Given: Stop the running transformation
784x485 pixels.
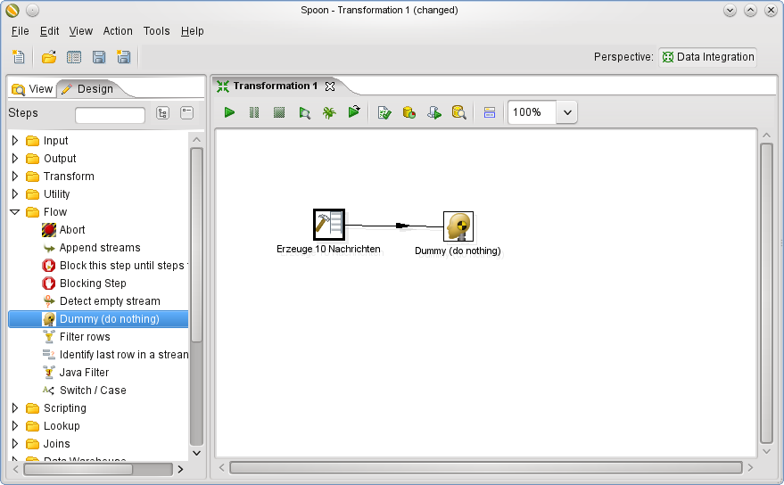Looking at the screenshot, I should [279, 112].
